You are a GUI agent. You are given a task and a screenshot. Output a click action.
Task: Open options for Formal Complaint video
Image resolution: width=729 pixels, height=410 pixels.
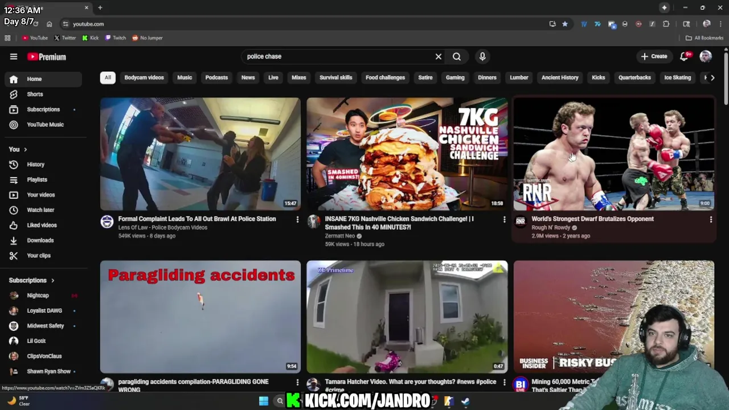click(x=297, y=219)
